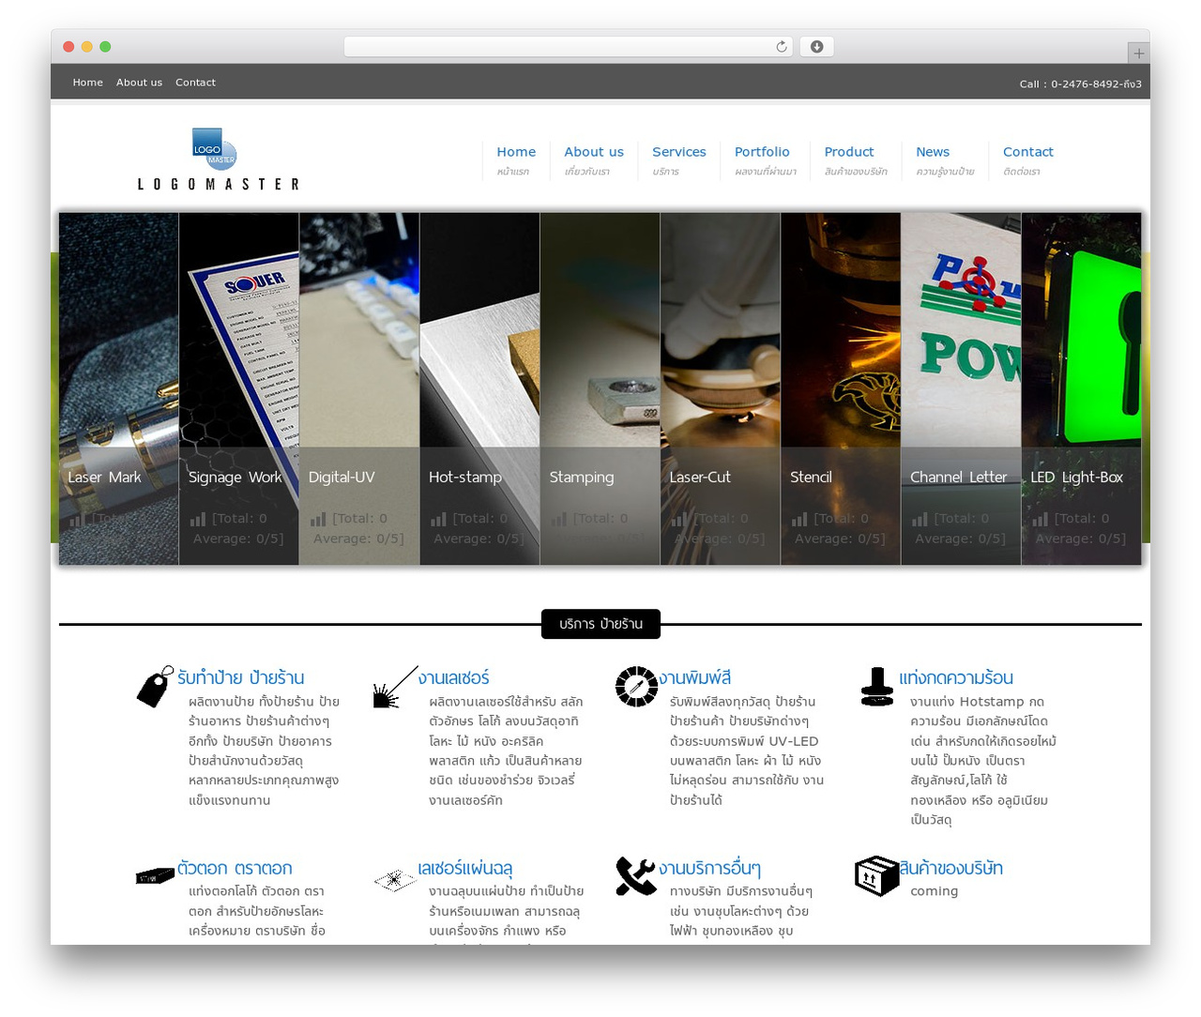Click the shipping box product icon
The width and height of the screenshot is (1201, 1017).
(877, 875)
